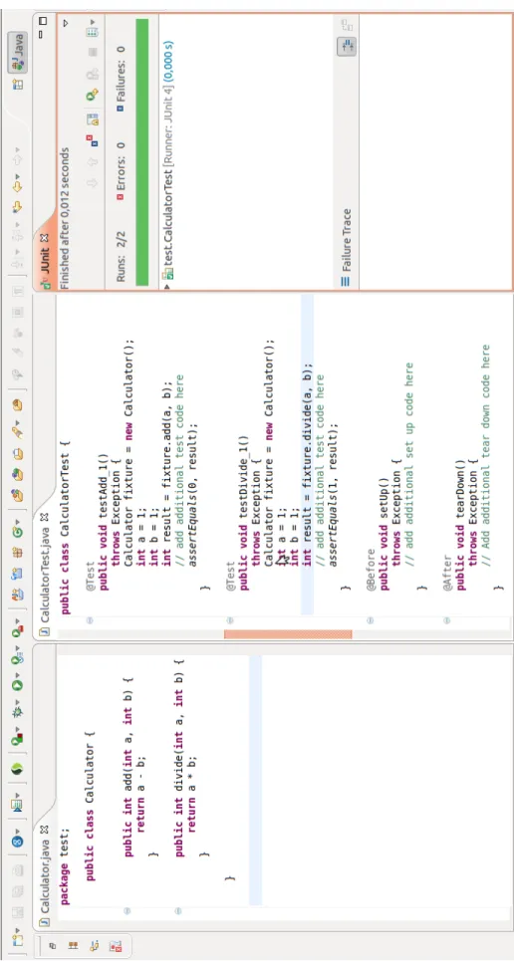Switch to the CalculatorTest.java editor tab
This screenshot has width=514, height=961.
(x=44, y=573)
